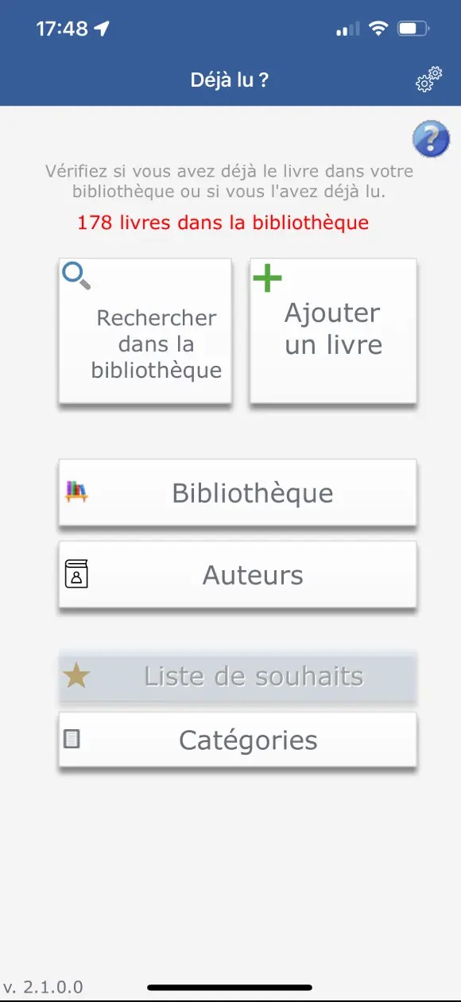This screenshot has width=461, height=1002.
Task: Tap the magnifying glass search icon
Action: [76, 276]
